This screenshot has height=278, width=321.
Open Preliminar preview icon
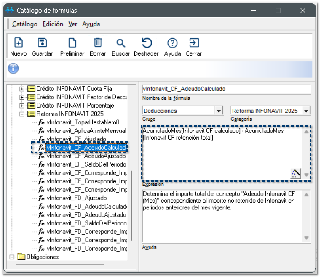pos(72,43)
